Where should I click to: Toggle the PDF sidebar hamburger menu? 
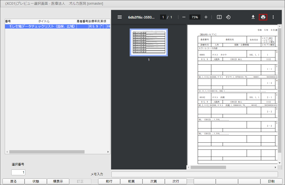[x=120, y=17]
